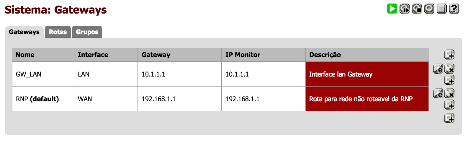This screenshot has width=468, height=141.
Task: Switch to the Rotas tab
Action: point(58,32)
